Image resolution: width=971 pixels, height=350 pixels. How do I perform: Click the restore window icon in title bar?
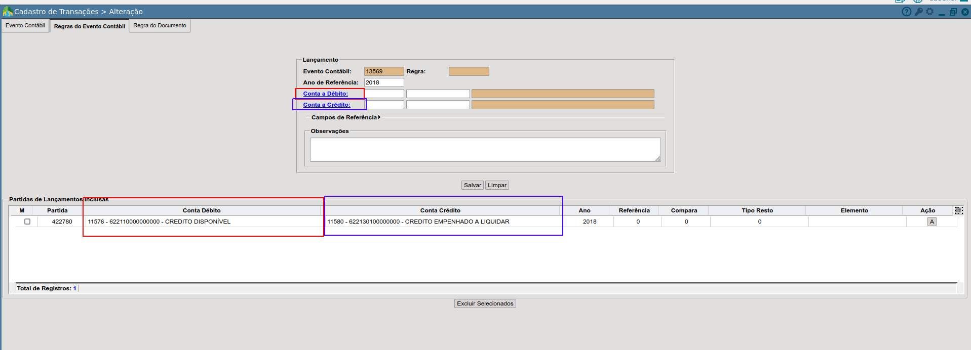click(x=953, y=12)
